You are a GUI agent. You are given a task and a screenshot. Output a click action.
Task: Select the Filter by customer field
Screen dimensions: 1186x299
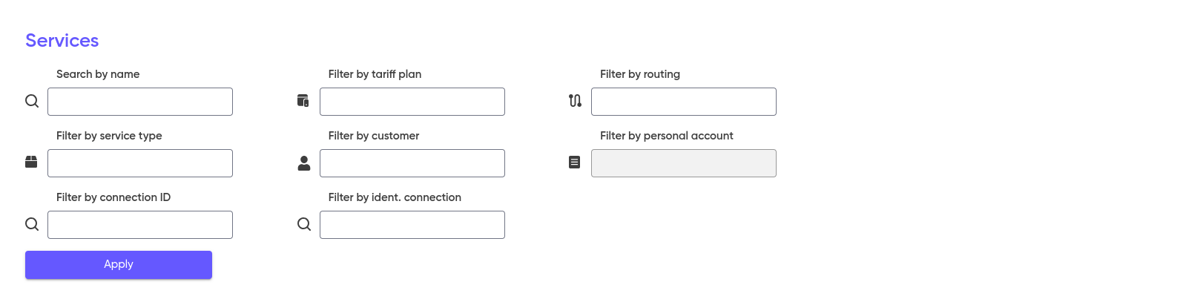pos(412,163)
